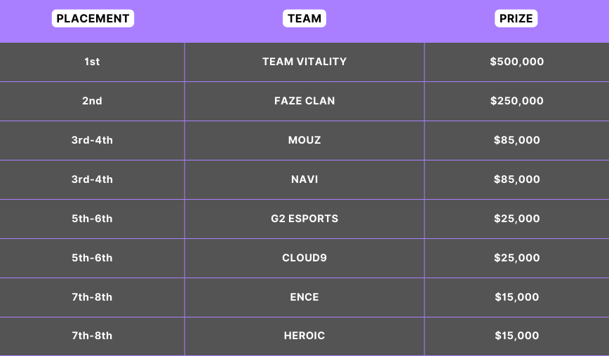Select the TEAM VITALITY team cell
609x356 pixels.
point(304,62)
